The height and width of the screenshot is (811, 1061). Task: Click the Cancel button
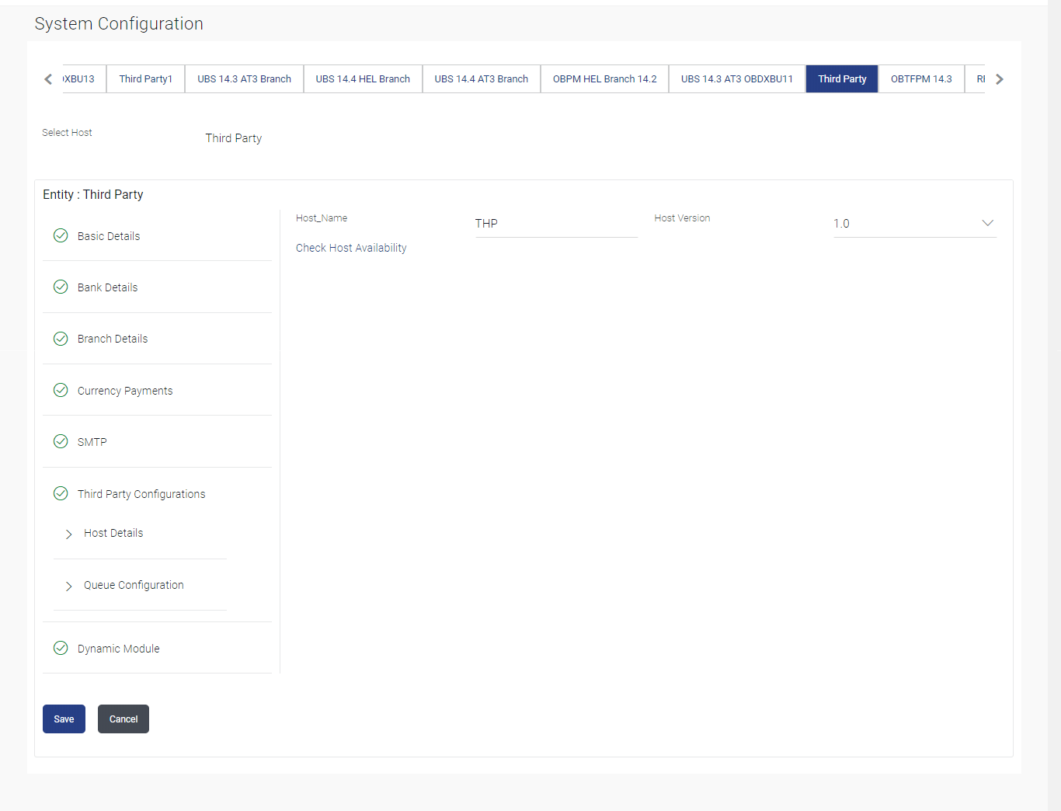tap(123, 719)
